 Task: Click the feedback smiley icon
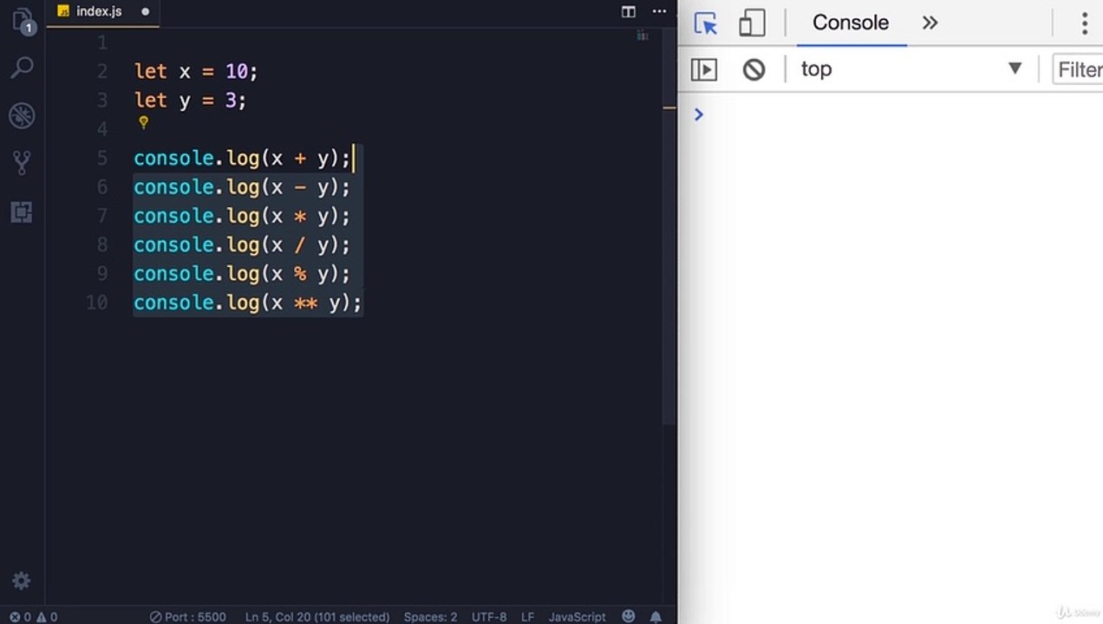click(629, 617)
